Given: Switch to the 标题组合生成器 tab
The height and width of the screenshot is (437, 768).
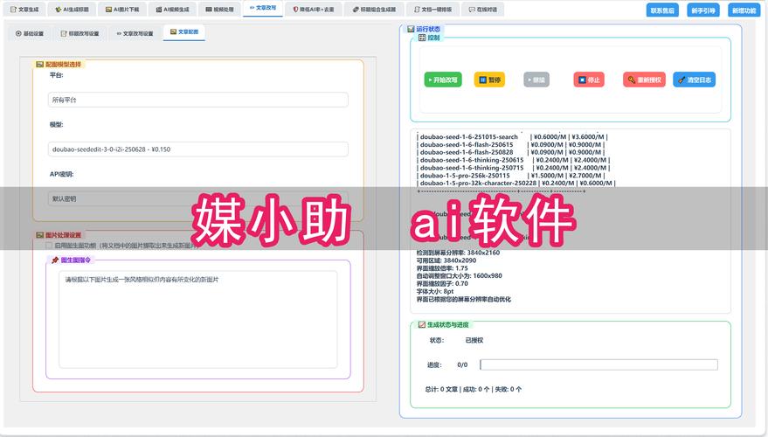Looking at the screenshot, I should point(374,10).
